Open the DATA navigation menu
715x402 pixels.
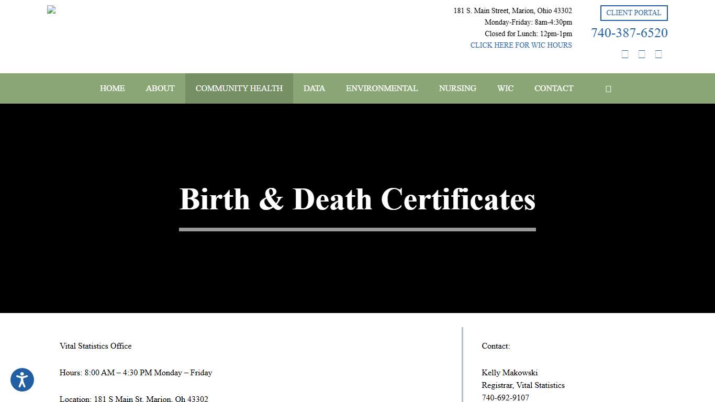pos(314,88)
